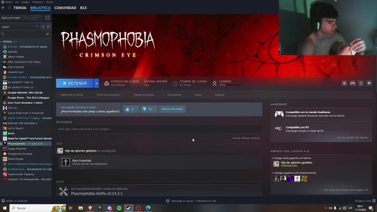Click the Aimlabs game icon
Image resolution: width=377 pixels, height=212 pixels.
click(x=5, y=52)
